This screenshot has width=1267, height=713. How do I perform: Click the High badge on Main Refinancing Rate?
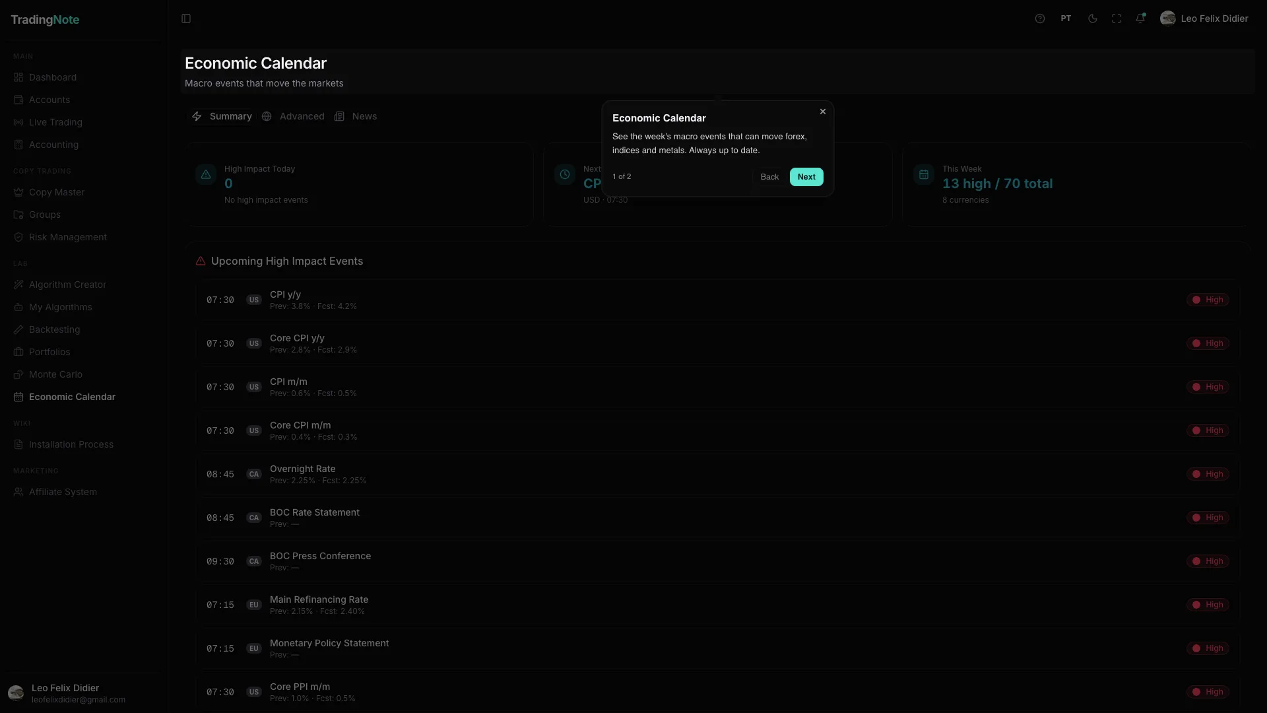(1208, 605)
